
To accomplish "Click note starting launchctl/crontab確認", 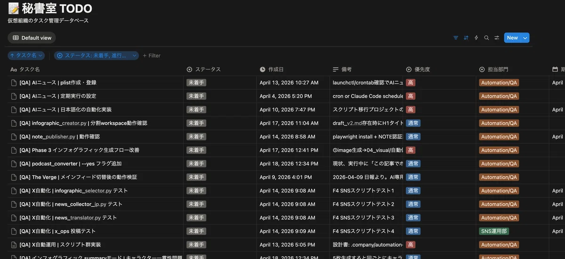I will [368, 83].
